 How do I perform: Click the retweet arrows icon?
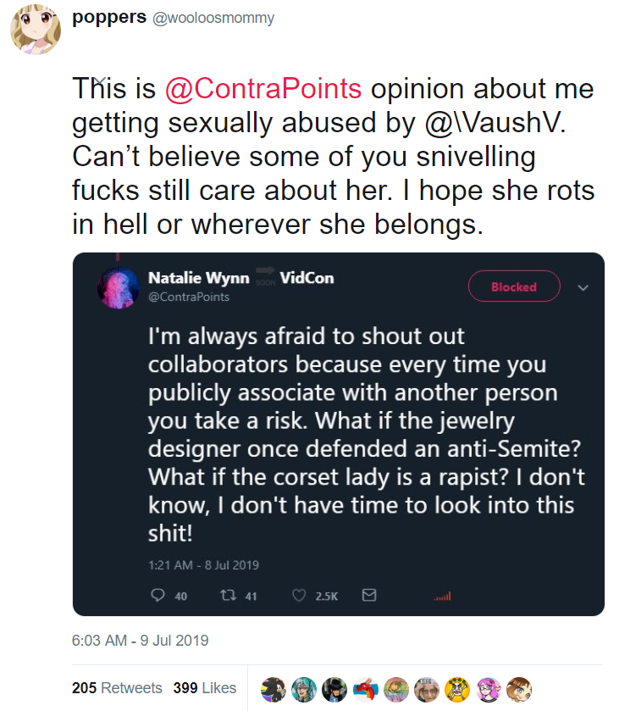228,595
